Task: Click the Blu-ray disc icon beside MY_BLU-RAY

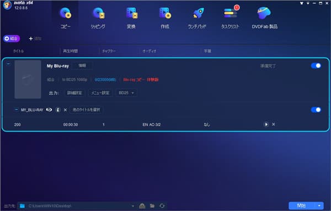Action: (x=49, y=110)
